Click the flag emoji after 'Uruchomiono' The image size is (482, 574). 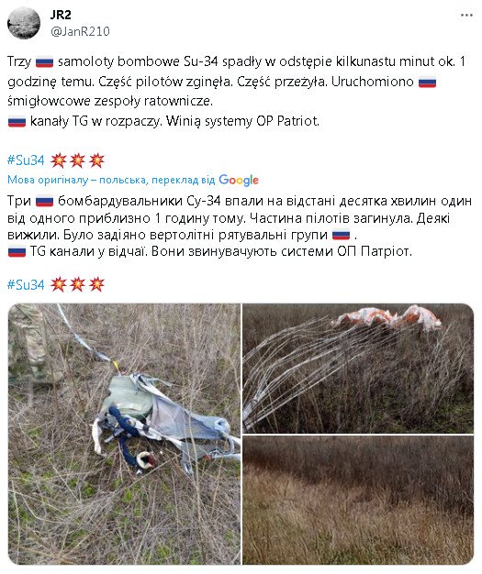(428, 82)
